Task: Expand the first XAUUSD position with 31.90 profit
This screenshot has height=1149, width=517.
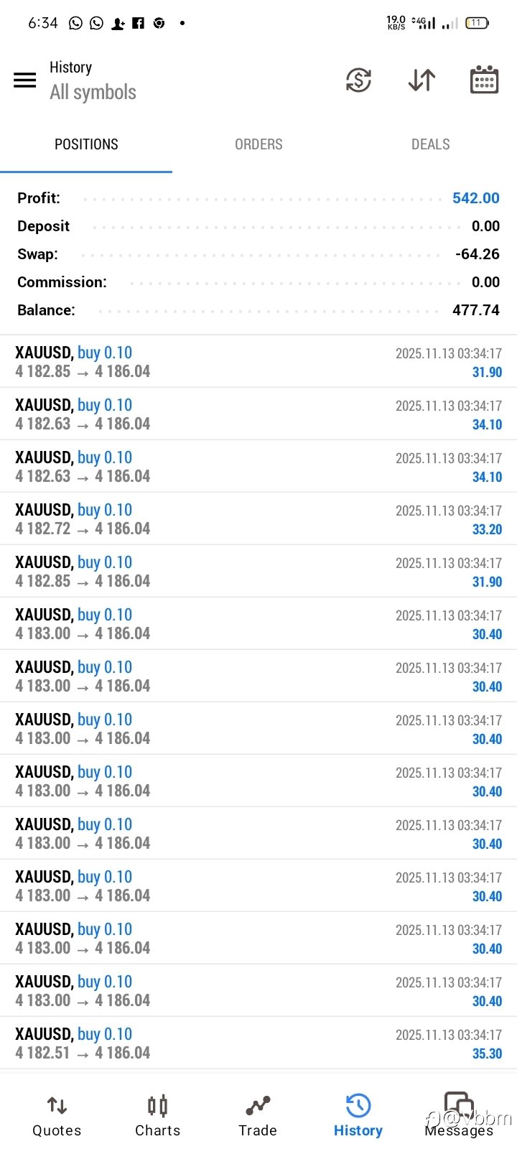Action: point(258,362)
